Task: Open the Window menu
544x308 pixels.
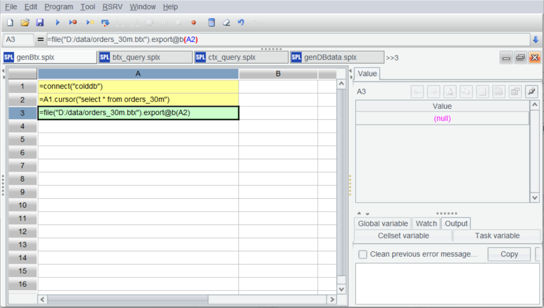Action: pos(143,7)
